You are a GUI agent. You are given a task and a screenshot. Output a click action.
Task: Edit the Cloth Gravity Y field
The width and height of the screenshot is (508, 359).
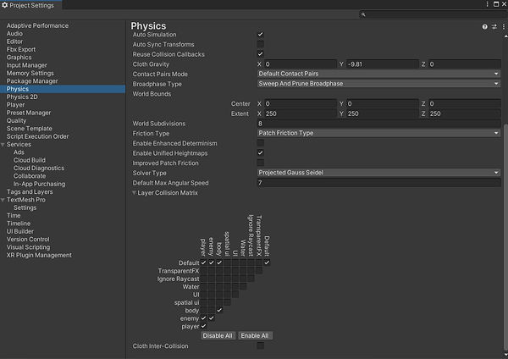click(x=383, y=64)
